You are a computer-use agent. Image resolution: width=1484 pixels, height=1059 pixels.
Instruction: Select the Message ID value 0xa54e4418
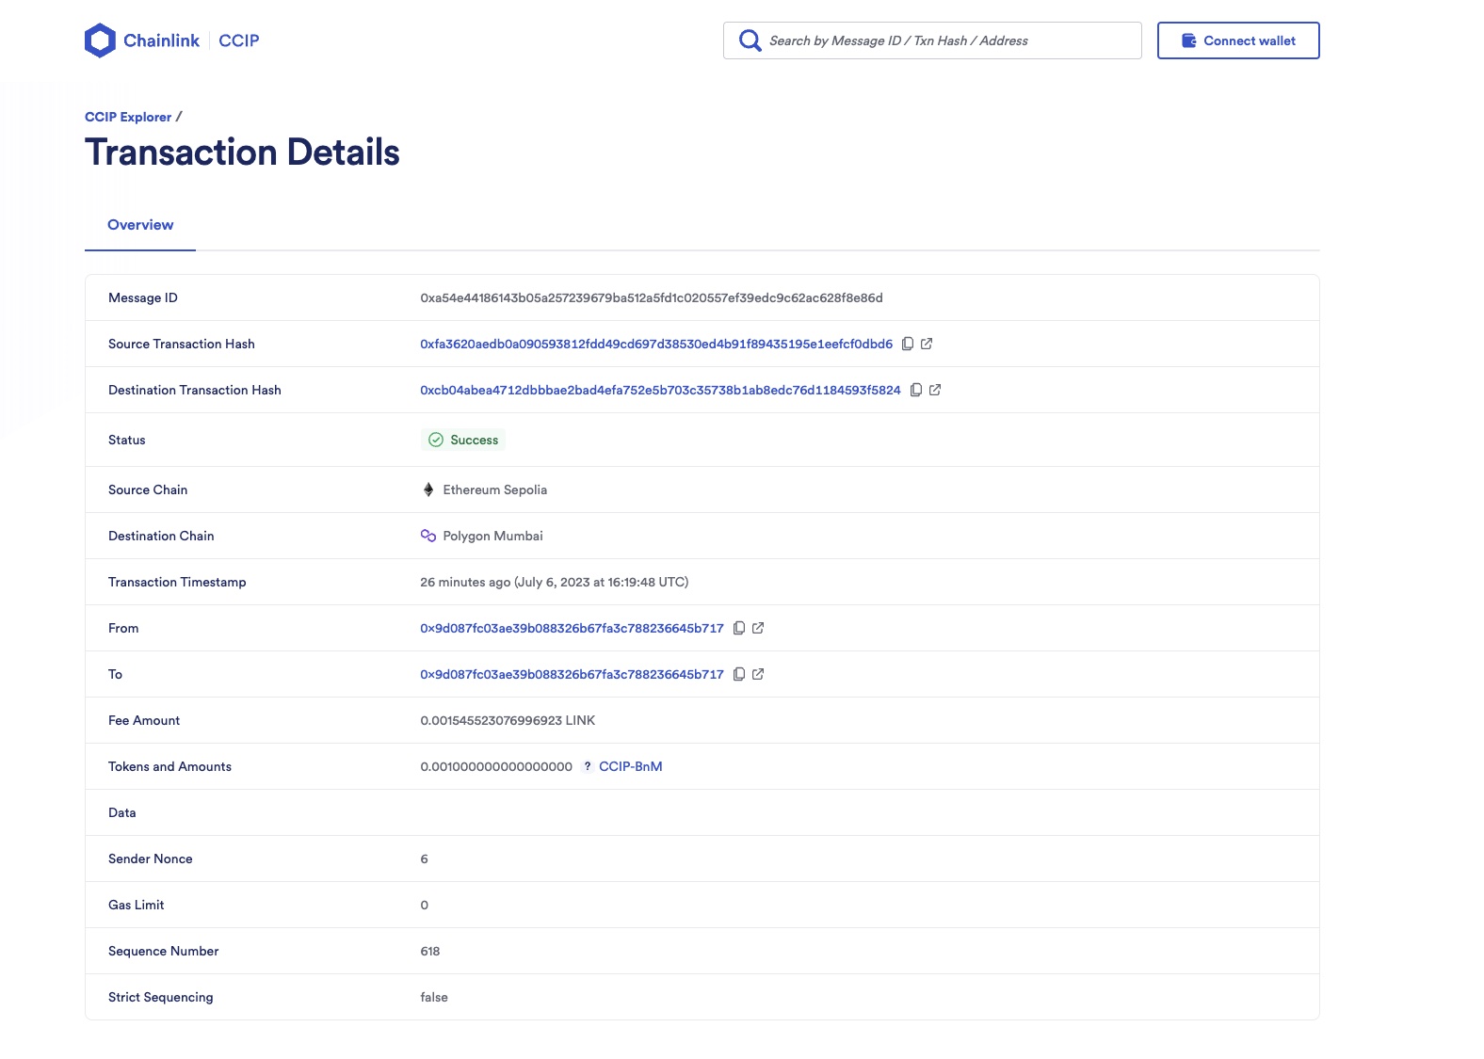tap(652, 297)
